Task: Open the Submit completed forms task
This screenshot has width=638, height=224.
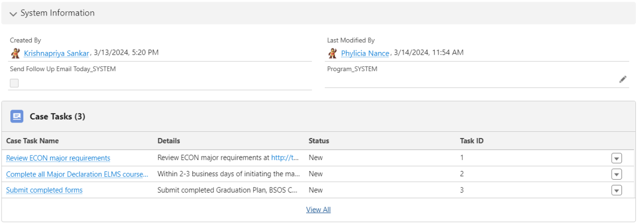Action: coord(44,191)
